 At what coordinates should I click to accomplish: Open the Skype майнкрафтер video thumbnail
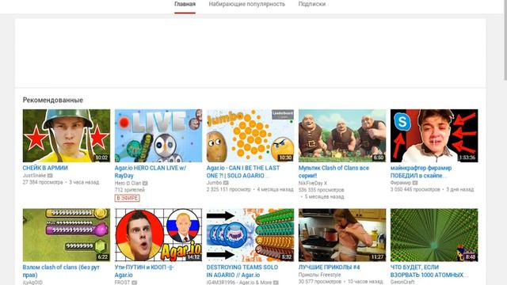(434, 135)
